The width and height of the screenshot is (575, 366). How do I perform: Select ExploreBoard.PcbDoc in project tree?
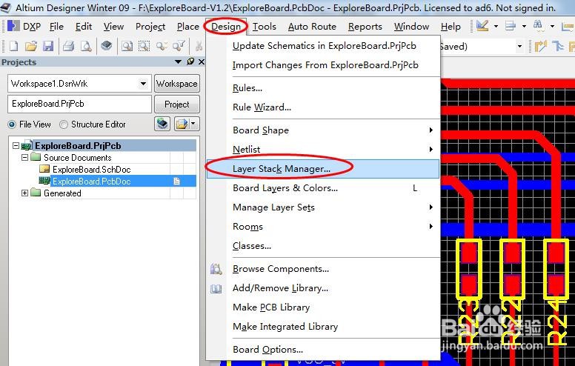point(91,182)
